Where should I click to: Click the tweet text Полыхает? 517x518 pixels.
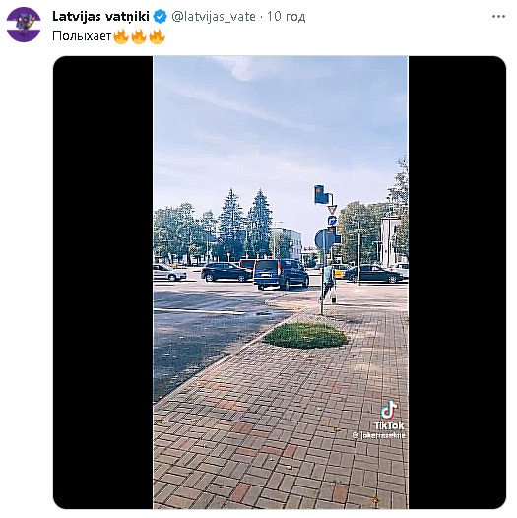82,36
